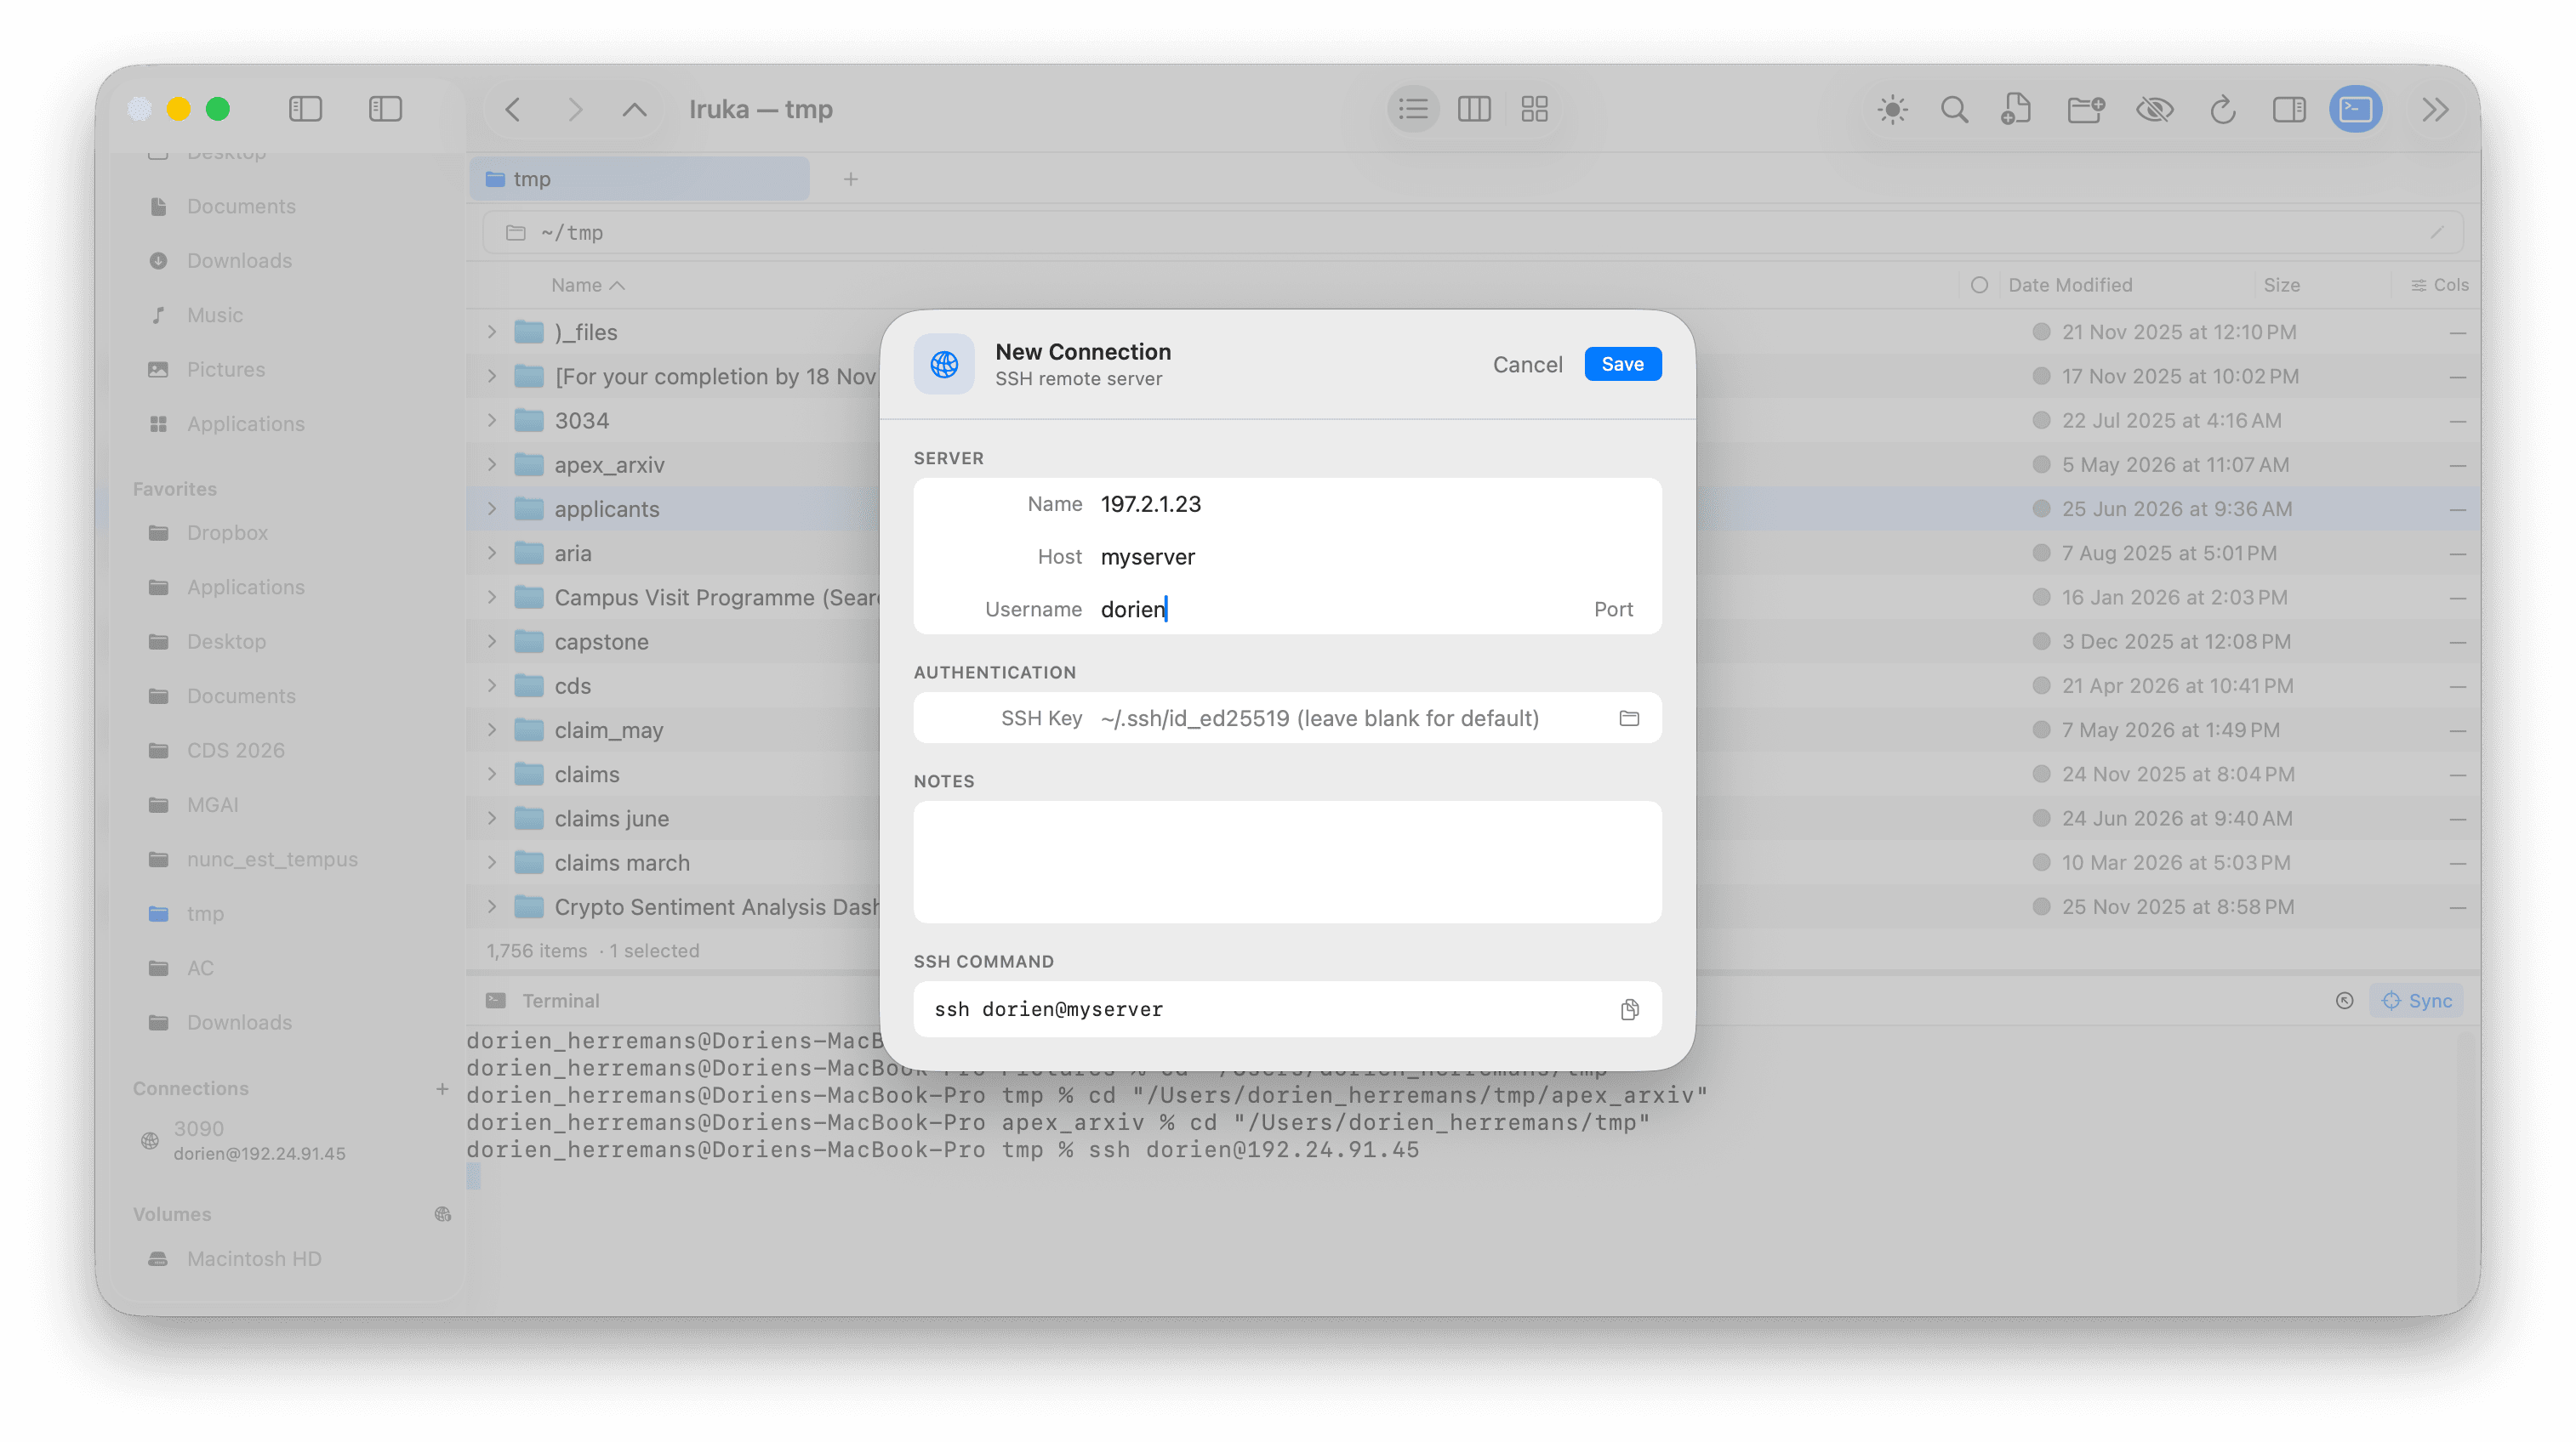
Task: Copy the SSH command to clipboard
Action: tap(1629, 1009)
